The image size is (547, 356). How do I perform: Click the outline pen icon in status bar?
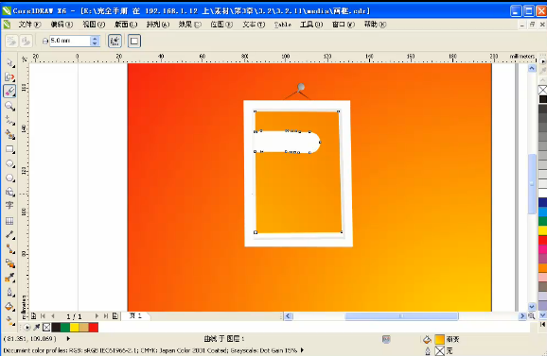pos(428,350)
